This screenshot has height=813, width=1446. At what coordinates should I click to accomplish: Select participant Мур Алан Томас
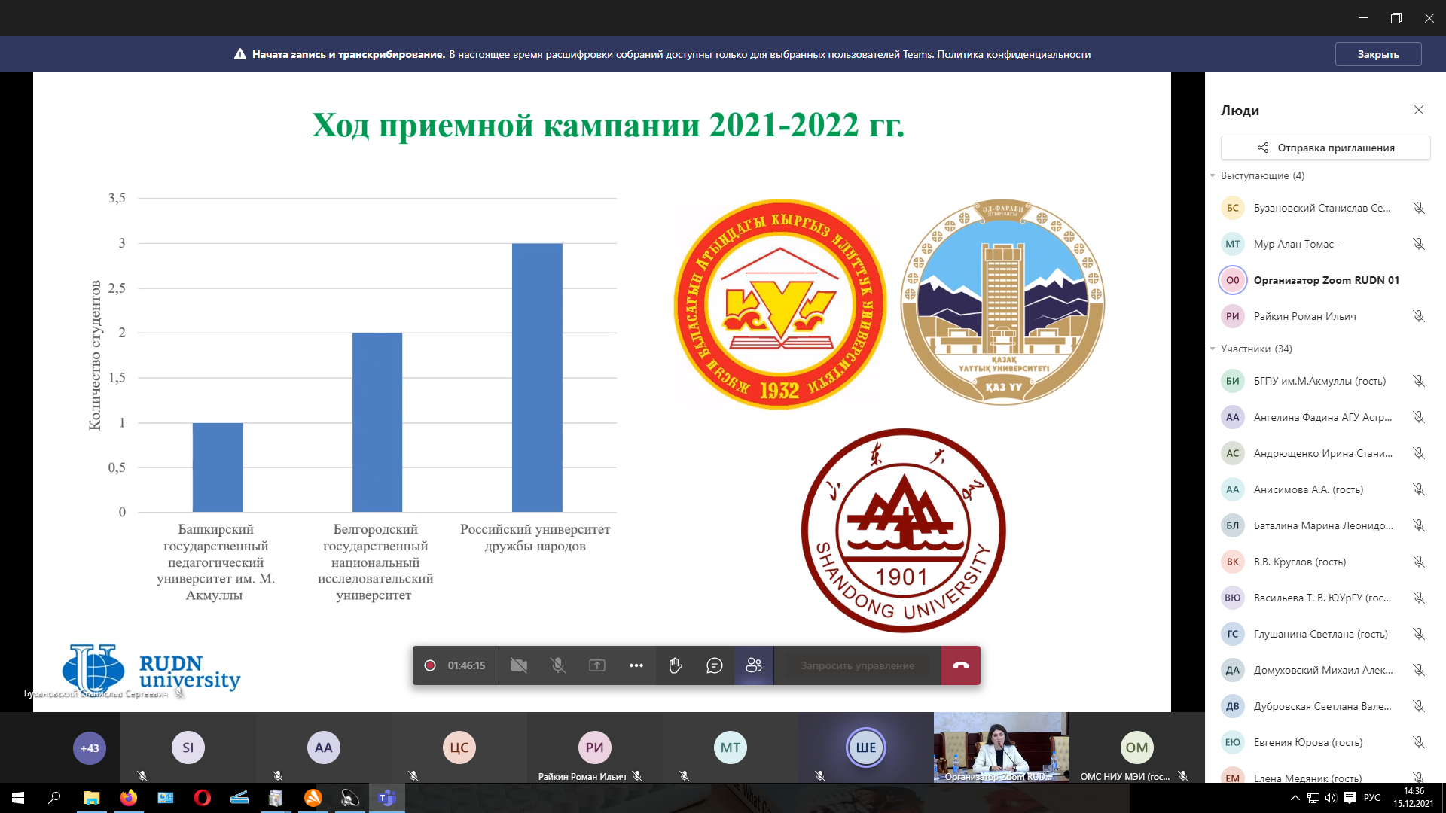[x=1297, y=244]
